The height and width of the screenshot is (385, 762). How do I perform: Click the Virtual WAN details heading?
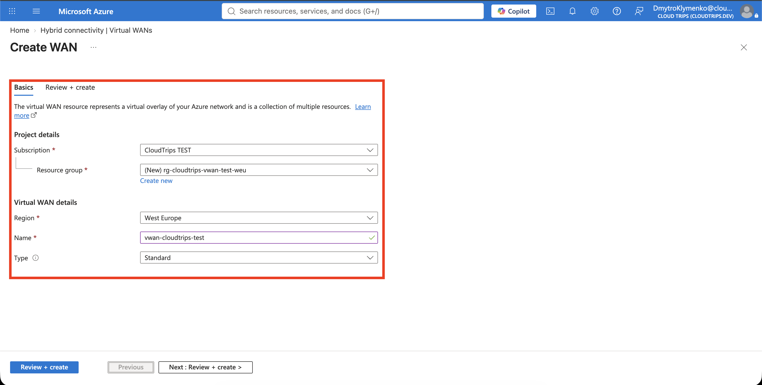tap(46, 202)
